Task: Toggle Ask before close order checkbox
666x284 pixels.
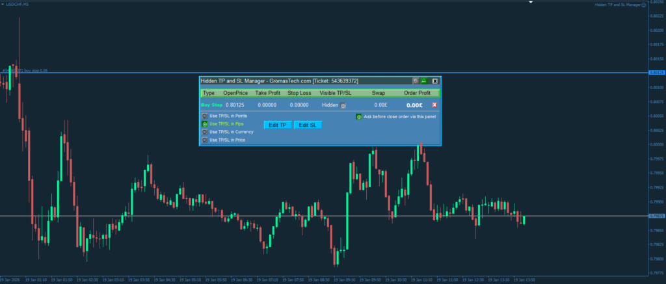Action: tap(359, 117)
